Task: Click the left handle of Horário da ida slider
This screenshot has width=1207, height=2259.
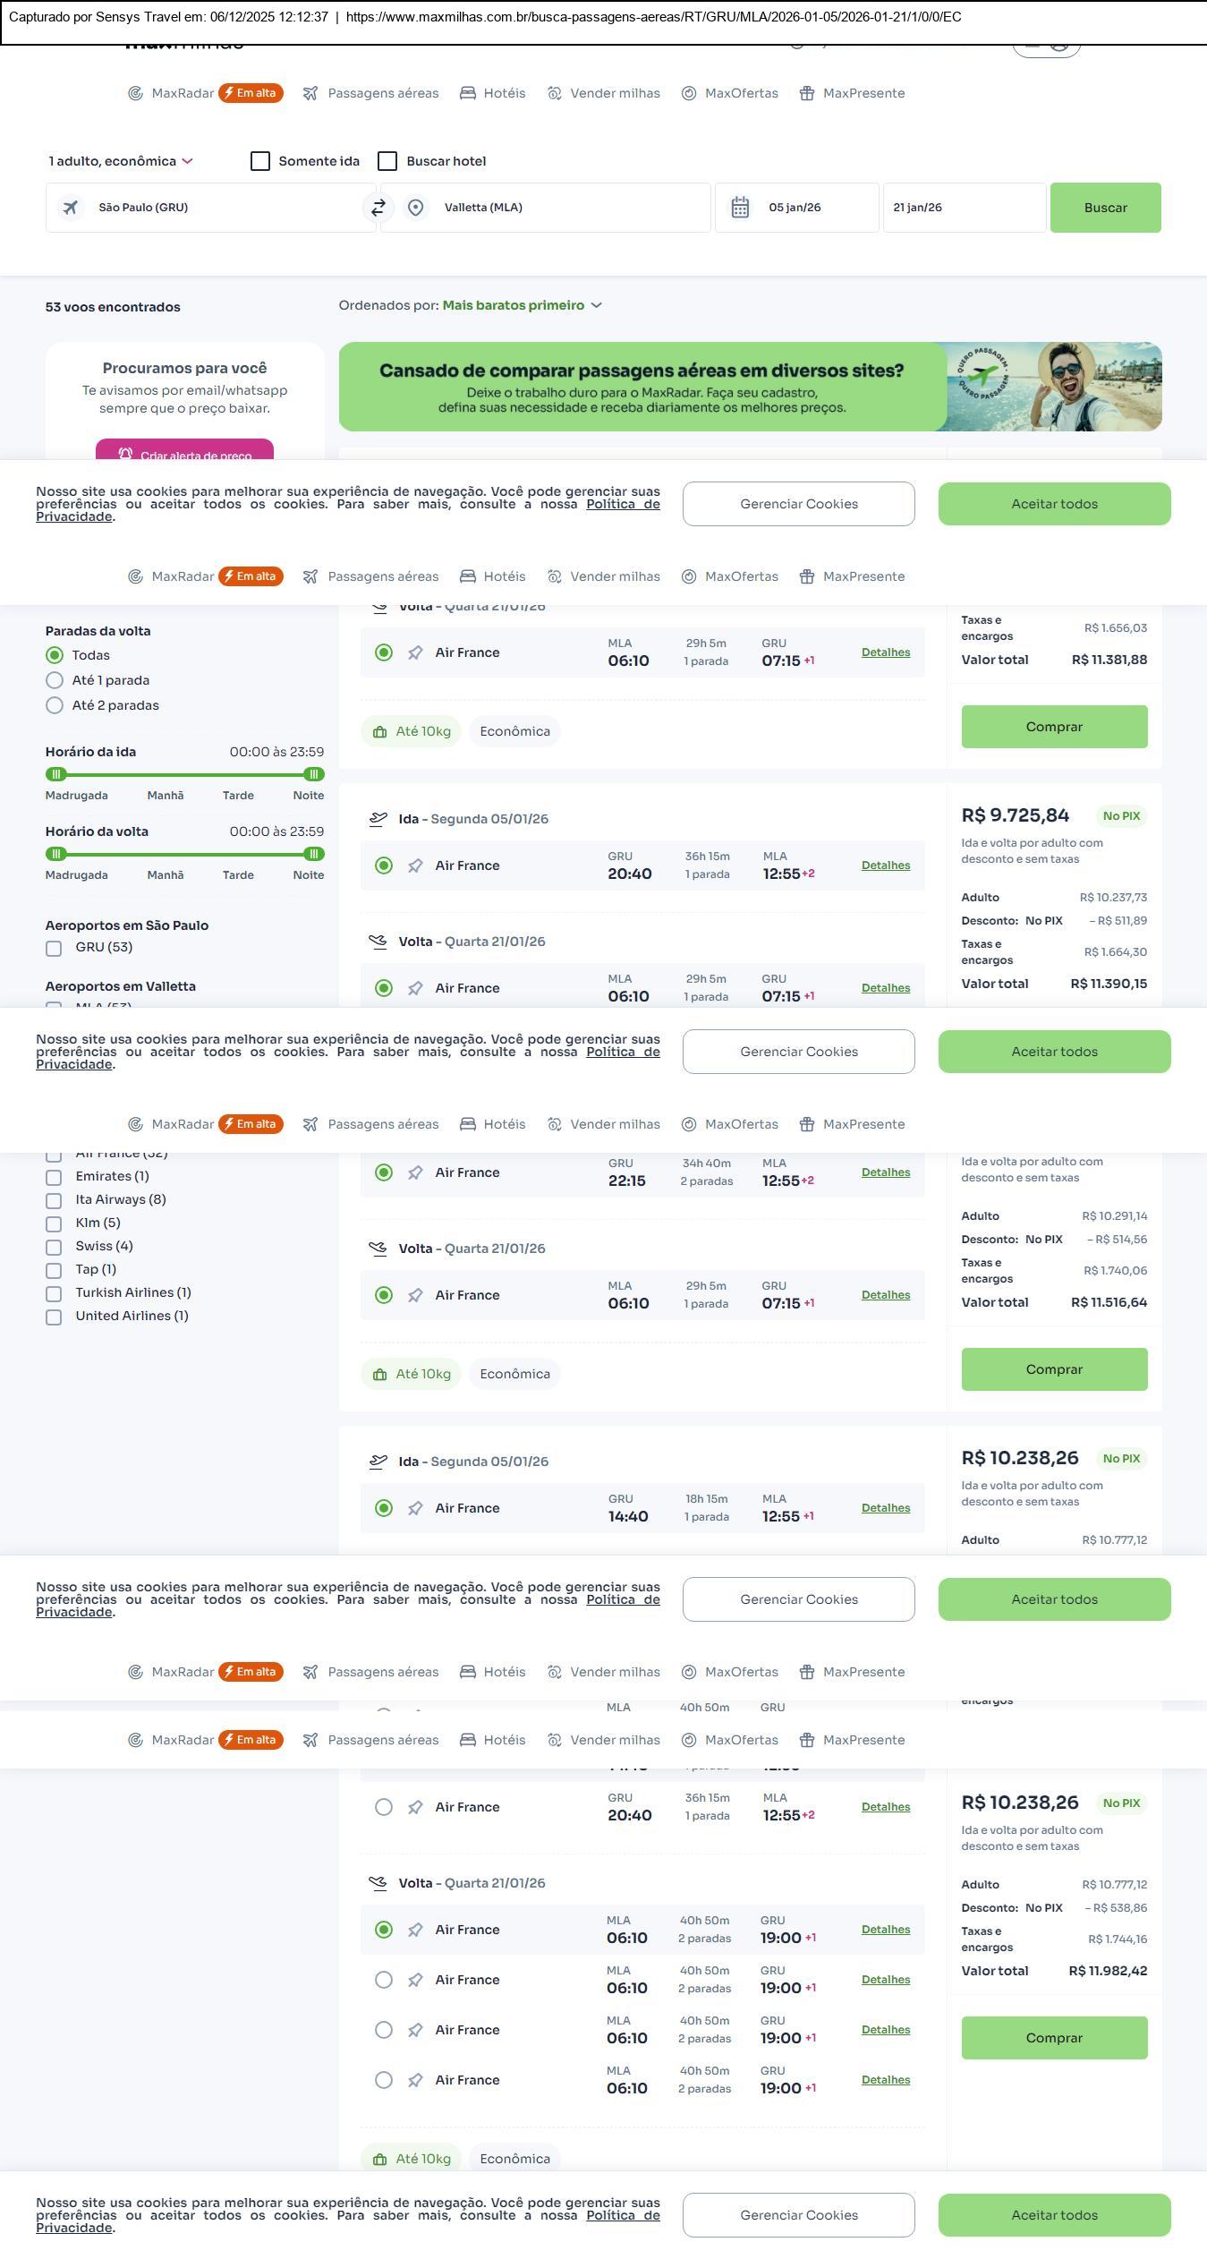Action: pos(56,774)
